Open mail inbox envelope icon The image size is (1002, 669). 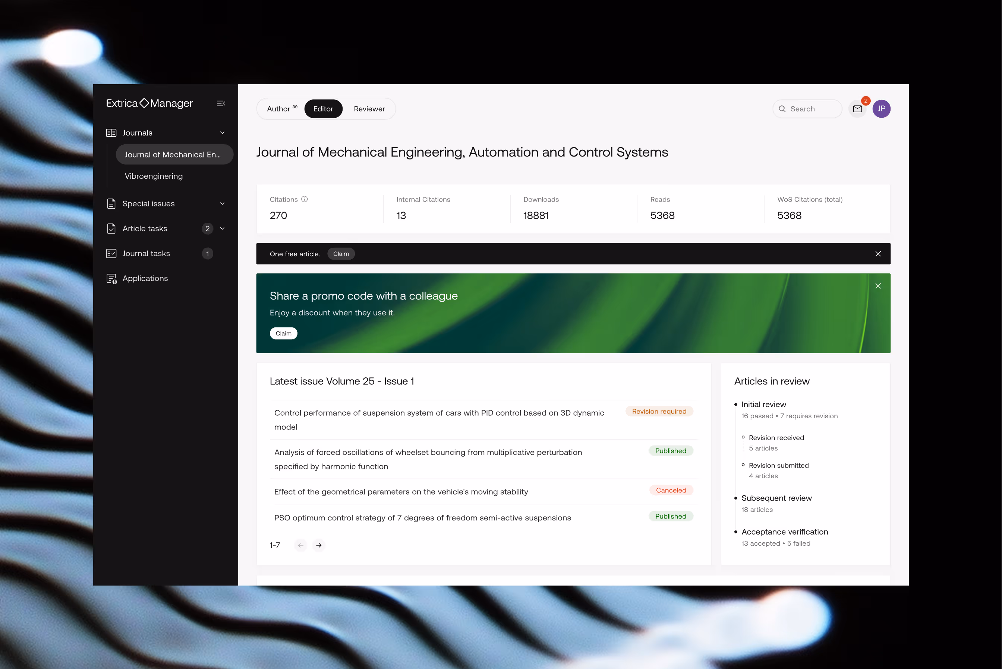click(857, 109)
